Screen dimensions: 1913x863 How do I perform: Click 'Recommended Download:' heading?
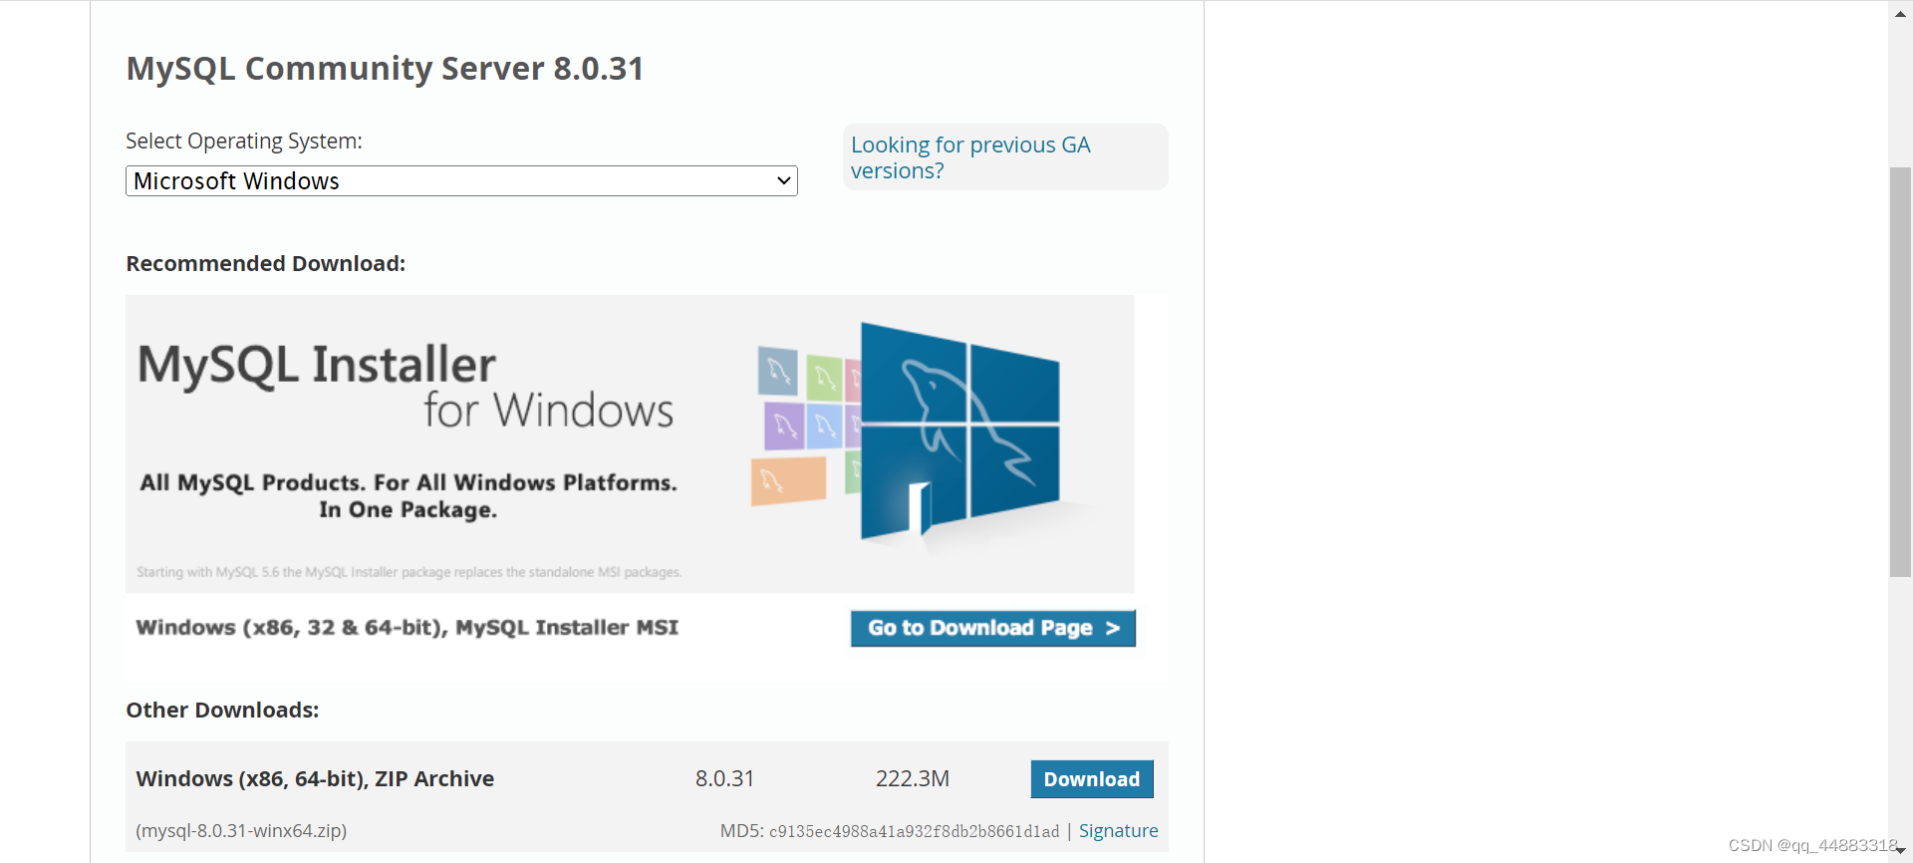tap(265, 263)
